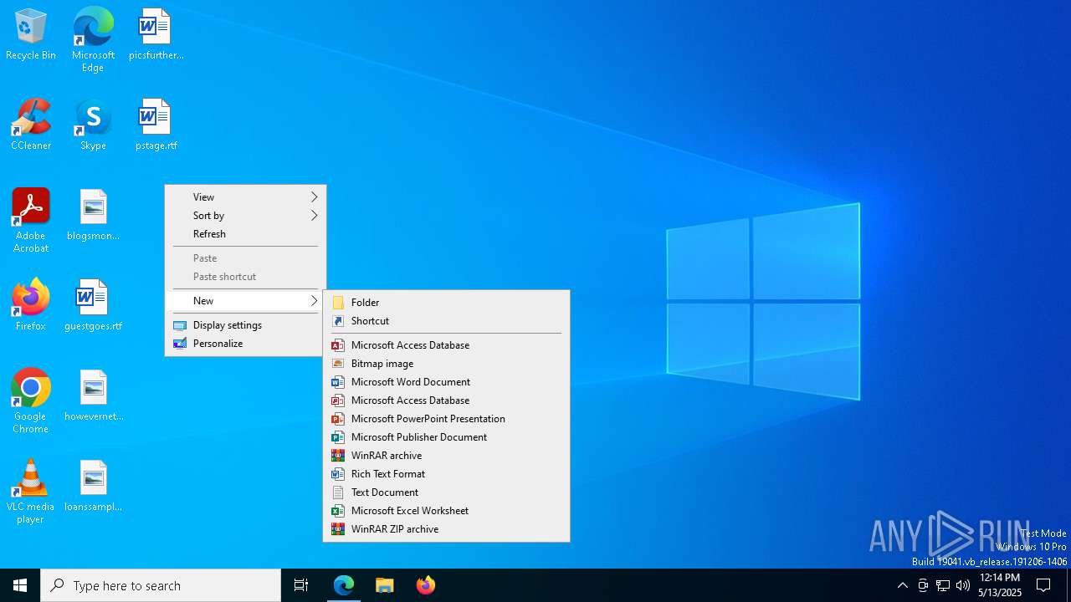The height and width of the screenshot is (602, 1071).
Task: Open the Recycle Bin desktop icon
Action: (x=31, y=35)
